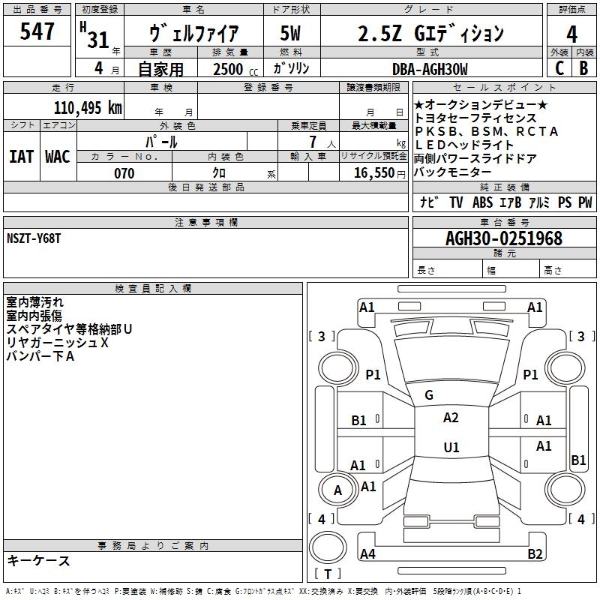Viewport: 600px width, 600px height.
Task: Select the model code DBA-AGH30W
Action: pos(429,69)
